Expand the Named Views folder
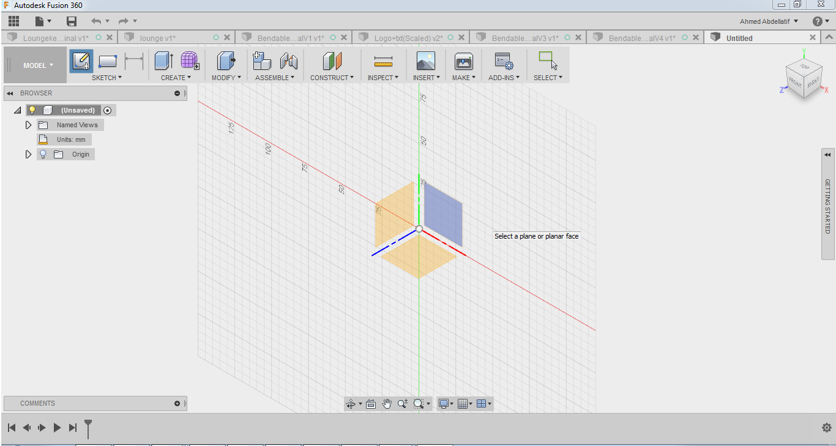The width and height of the screenshot is (836, 446). tap(28, 125)
